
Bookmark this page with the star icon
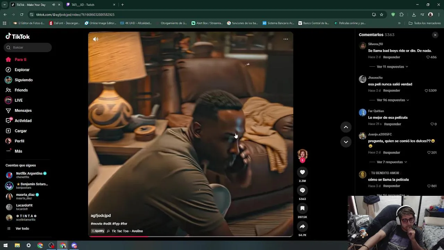382,15
